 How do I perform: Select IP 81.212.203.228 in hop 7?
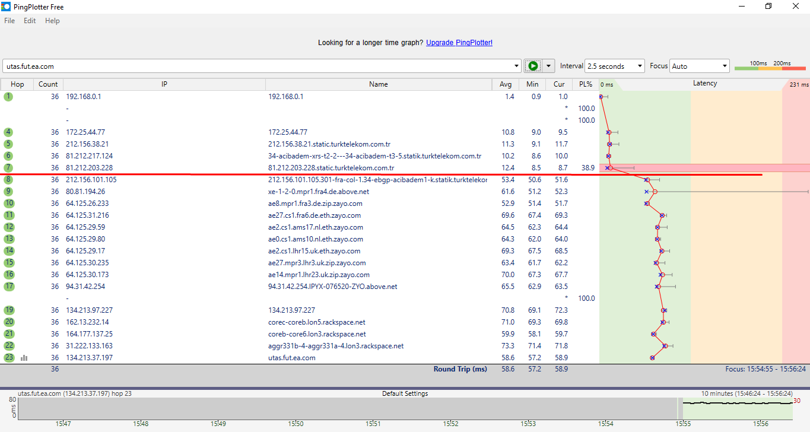(90, 167)
